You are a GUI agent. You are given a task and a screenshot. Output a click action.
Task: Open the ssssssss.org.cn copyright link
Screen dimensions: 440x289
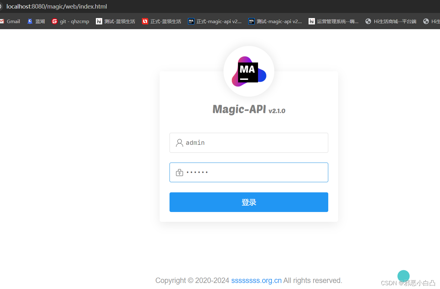click(256, 280)
